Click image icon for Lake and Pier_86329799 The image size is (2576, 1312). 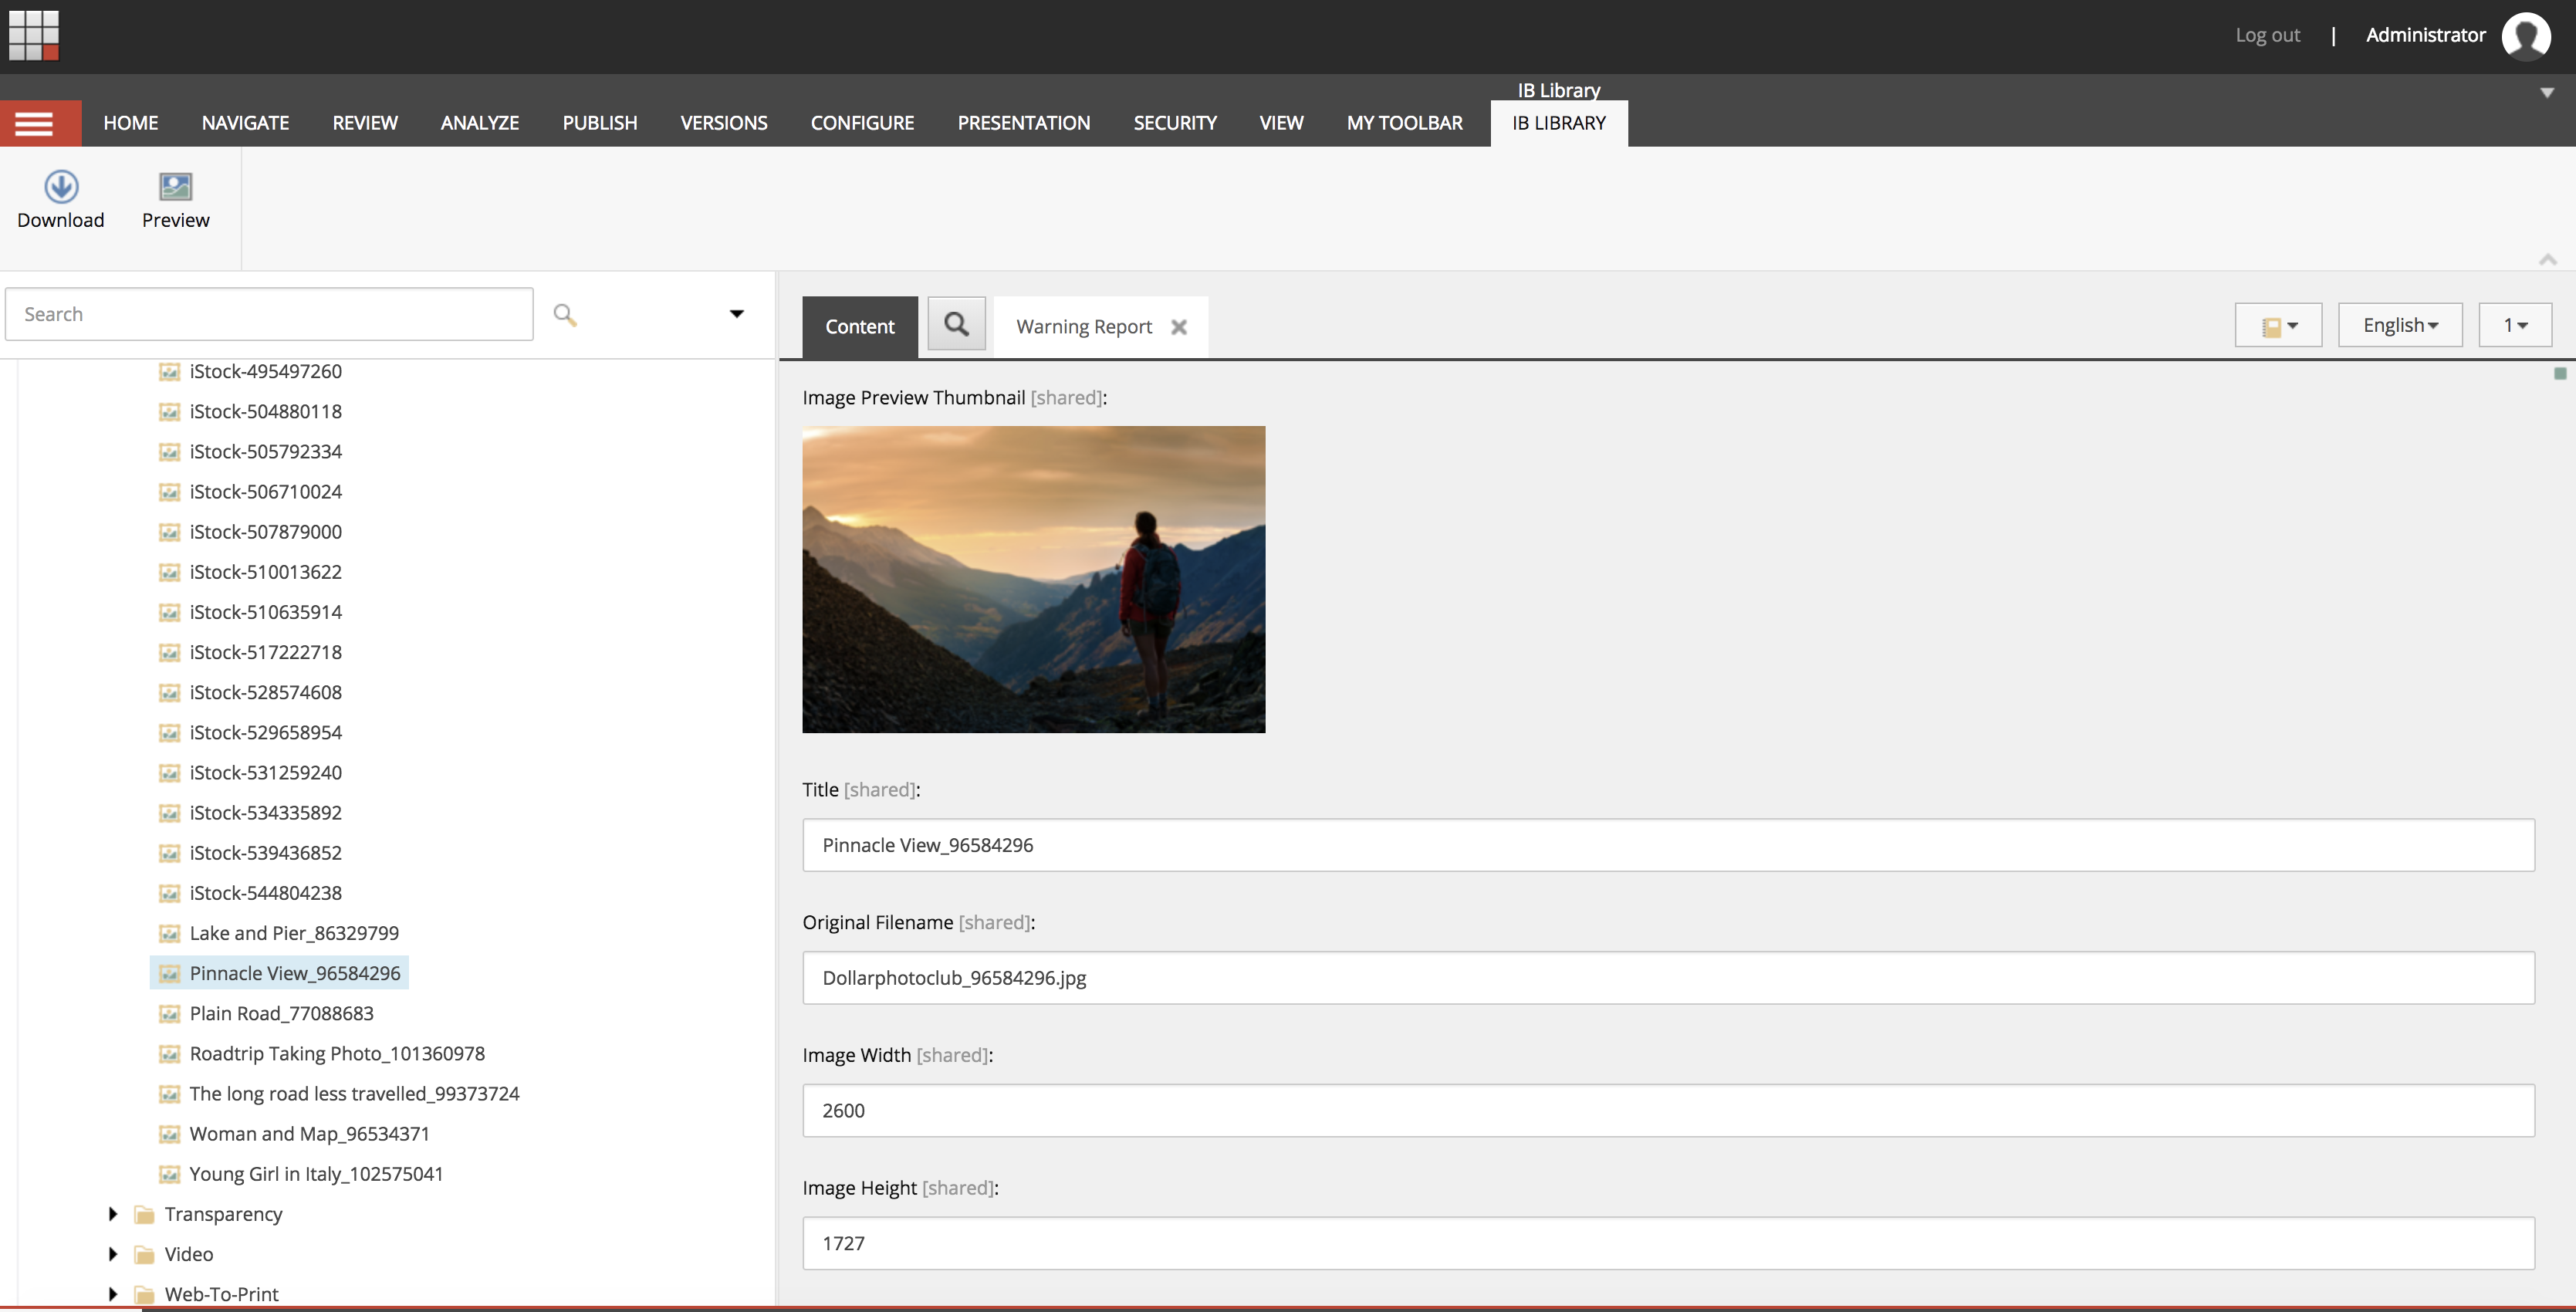[x=170, y=934]
